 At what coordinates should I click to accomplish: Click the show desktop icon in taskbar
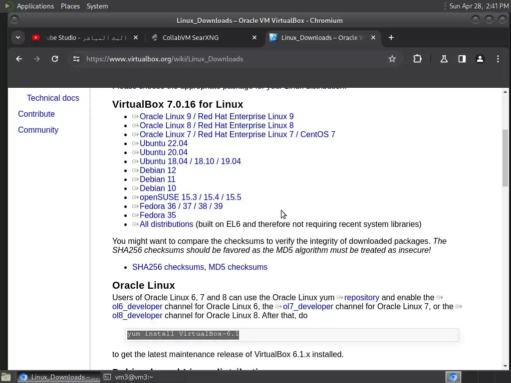pos(6,377)
